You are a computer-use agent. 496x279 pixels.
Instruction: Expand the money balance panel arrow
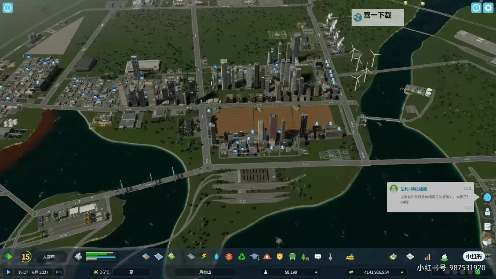click(x=402, y=272)
